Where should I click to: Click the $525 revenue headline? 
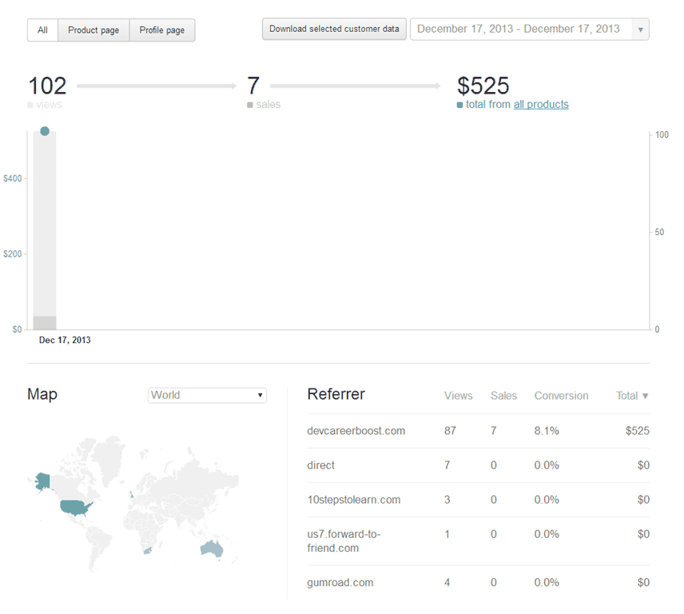[x=483, y=86]
